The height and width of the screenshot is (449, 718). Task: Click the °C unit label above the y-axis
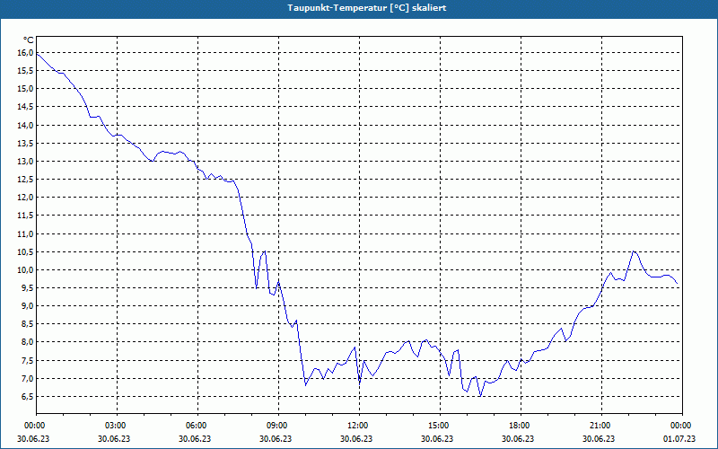point(28,40)
